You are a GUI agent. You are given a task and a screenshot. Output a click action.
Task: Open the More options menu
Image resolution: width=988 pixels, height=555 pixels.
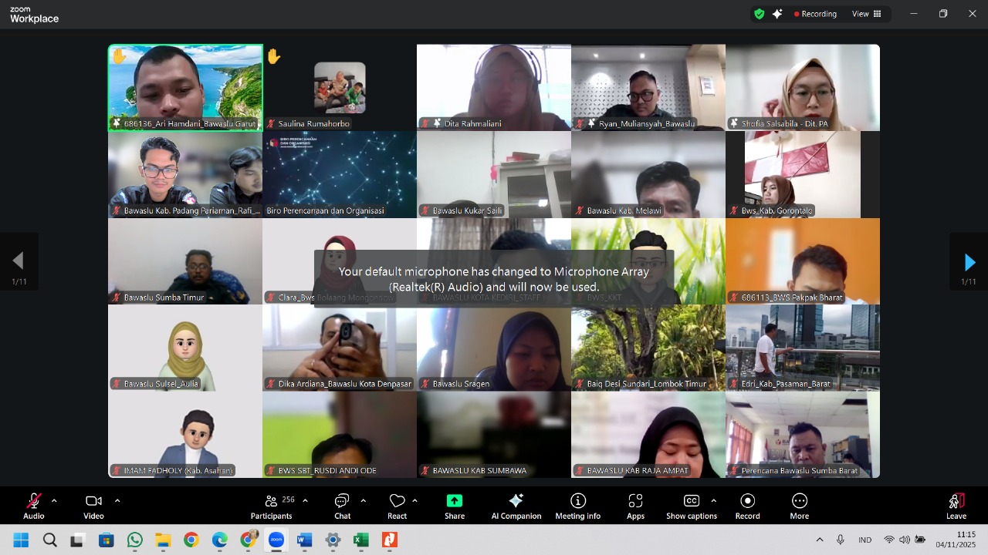click(x=799, y=502)
